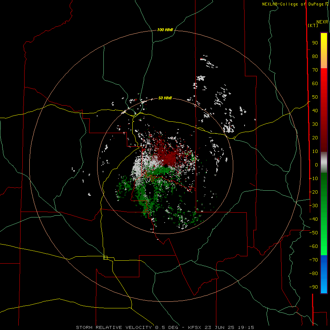
Task: Select the -60 knot scale value
Action: (313, 246)
